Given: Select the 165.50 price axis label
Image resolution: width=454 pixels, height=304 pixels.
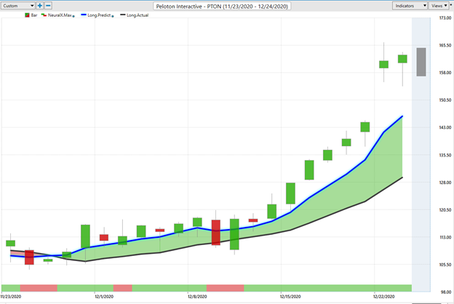Looking at the screenshot, I should coord(445,46).
